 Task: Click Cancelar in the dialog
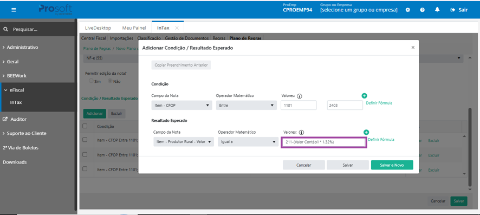(x=304, y=165)
